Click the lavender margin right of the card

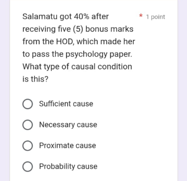(182, 90)
